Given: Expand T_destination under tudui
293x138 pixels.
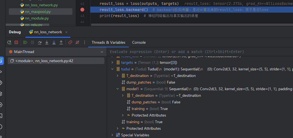Looking at the screenshot, I should [118, 76].
